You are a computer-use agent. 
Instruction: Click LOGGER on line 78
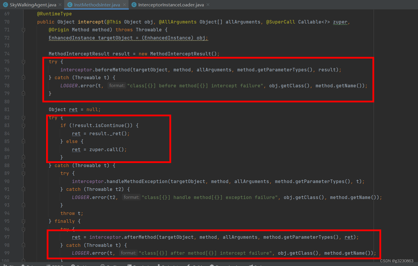(x=69, y=86)
